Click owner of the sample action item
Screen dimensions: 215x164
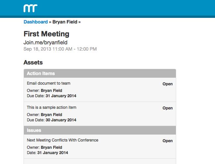(x=51, y=115)
